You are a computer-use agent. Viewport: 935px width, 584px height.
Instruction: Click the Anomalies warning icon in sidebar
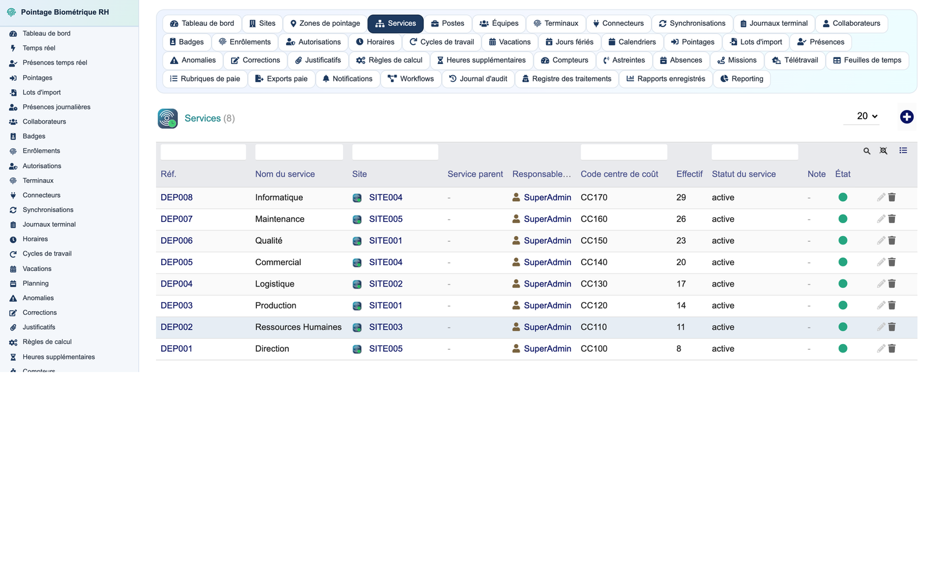tap(13, 298)
